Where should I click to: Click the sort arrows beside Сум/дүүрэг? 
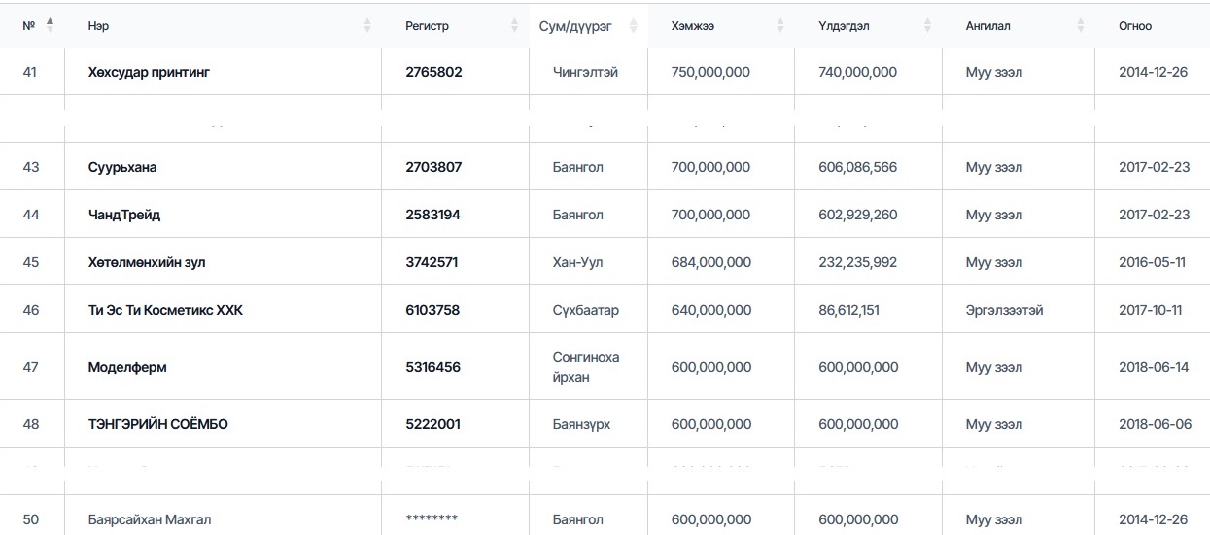[635, 26]
